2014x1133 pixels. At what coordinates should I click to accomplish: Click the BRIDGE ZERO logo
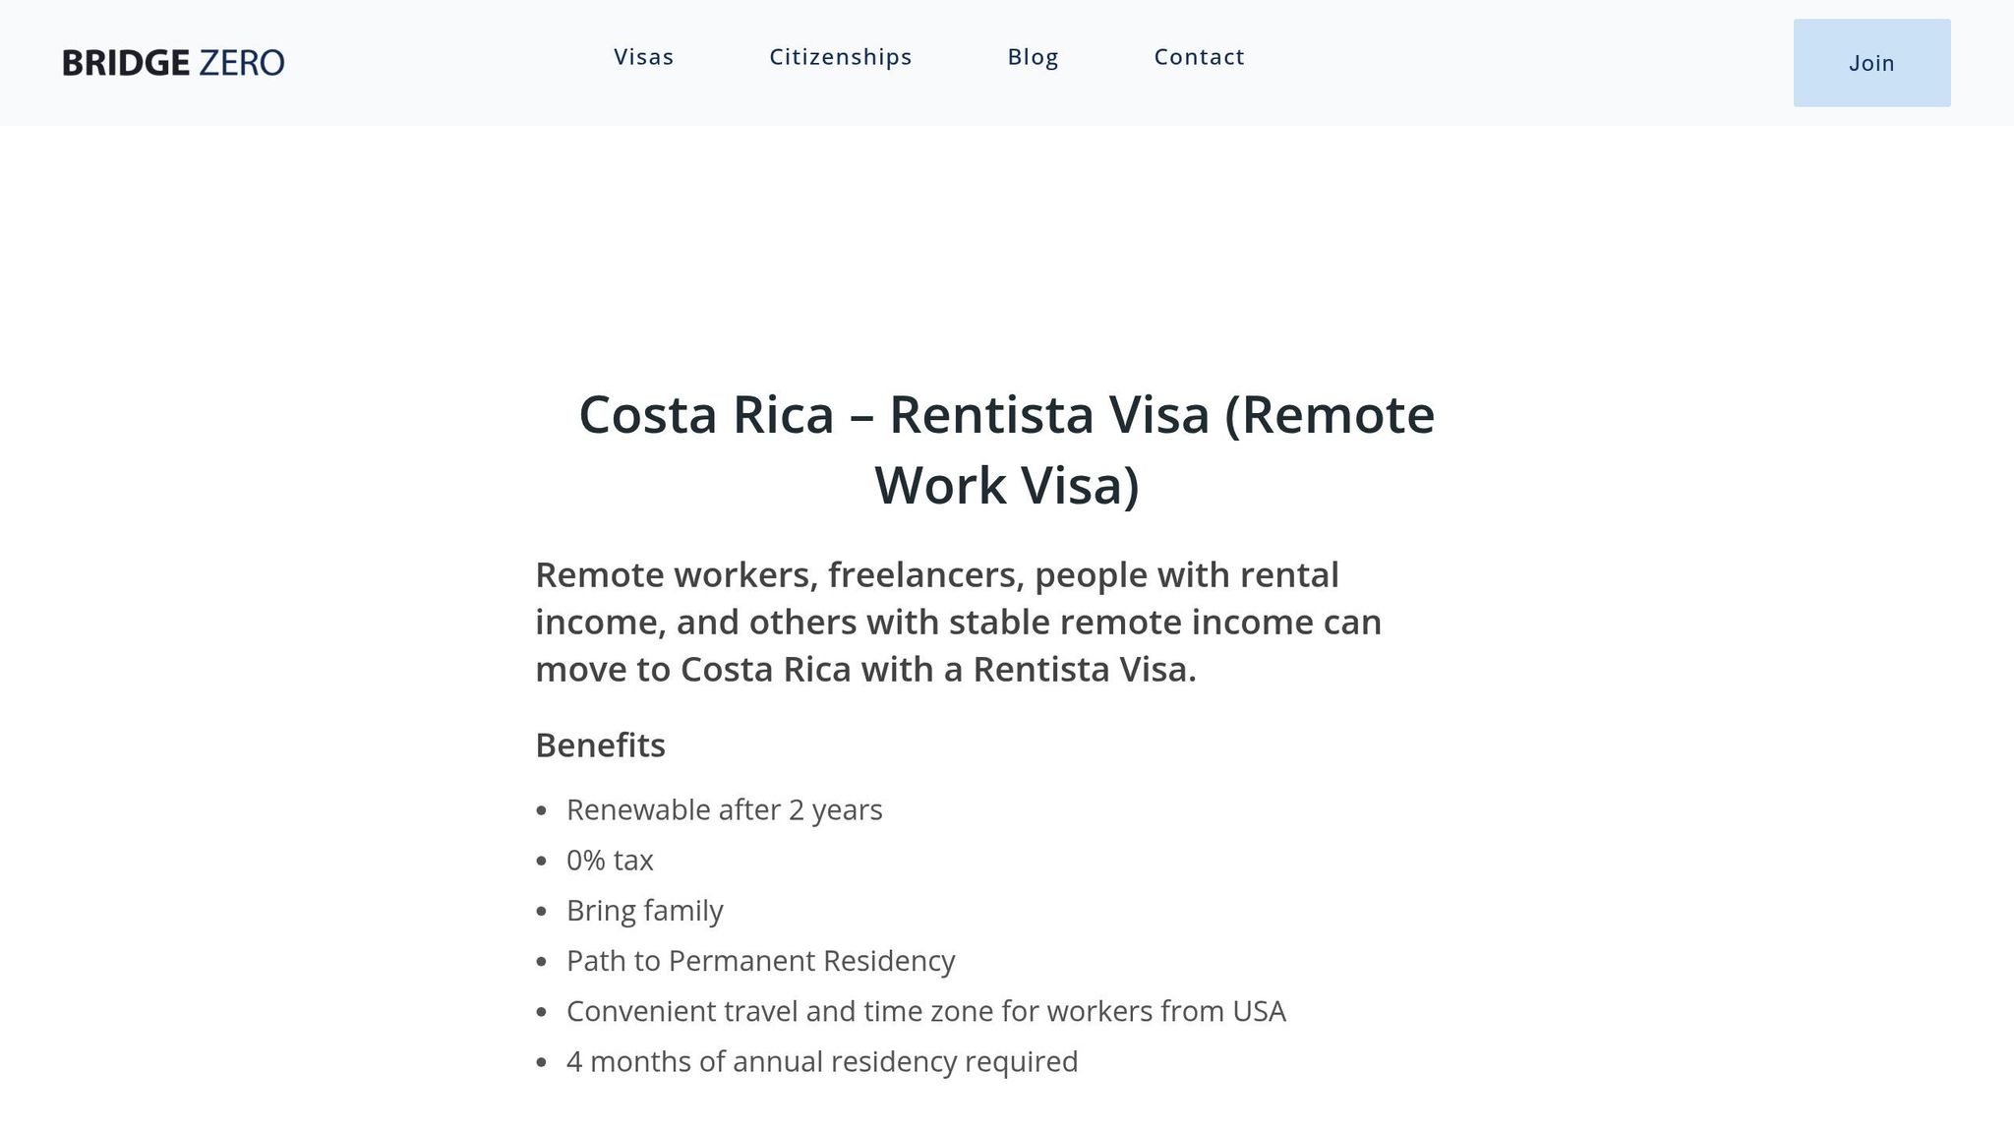pyautogui.click(x=173, y=61)
